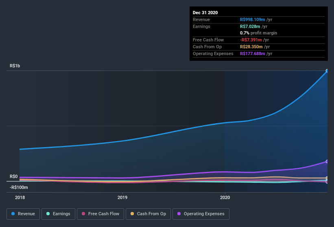Click the R$0 y-axis label
Screen dimensions: 334x227
(14, 176)
